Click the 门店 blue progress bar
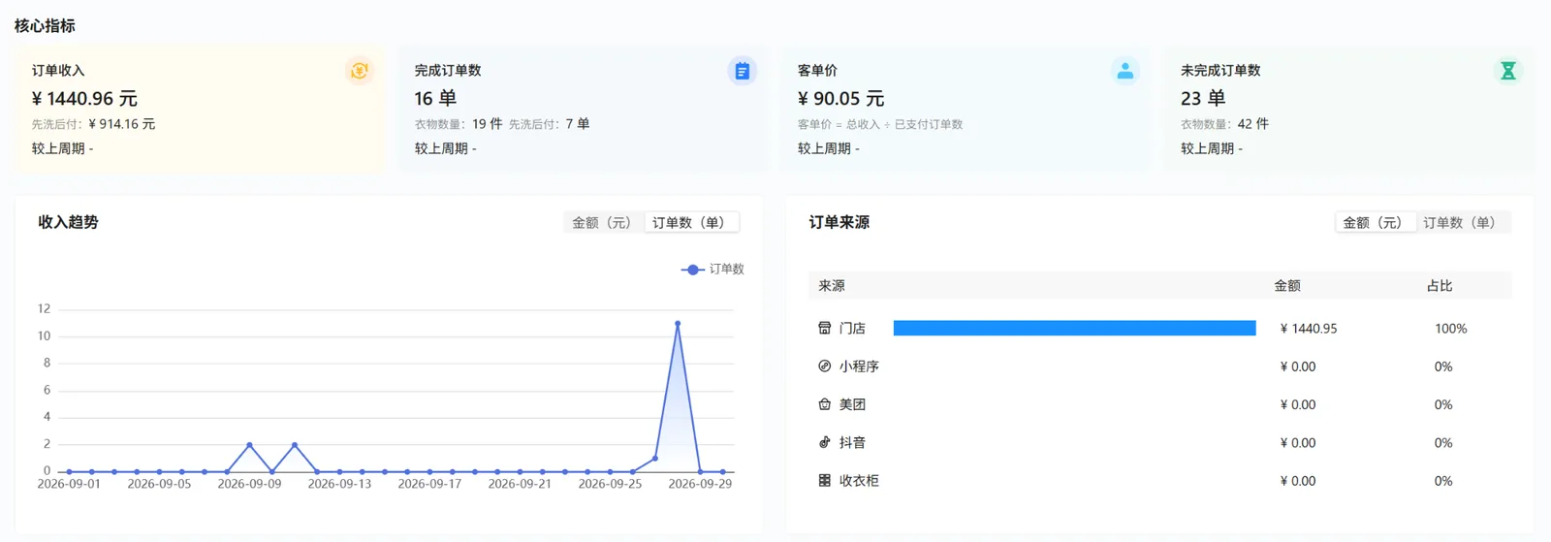Screen dimensions: 1551x542 (1074, 329)
